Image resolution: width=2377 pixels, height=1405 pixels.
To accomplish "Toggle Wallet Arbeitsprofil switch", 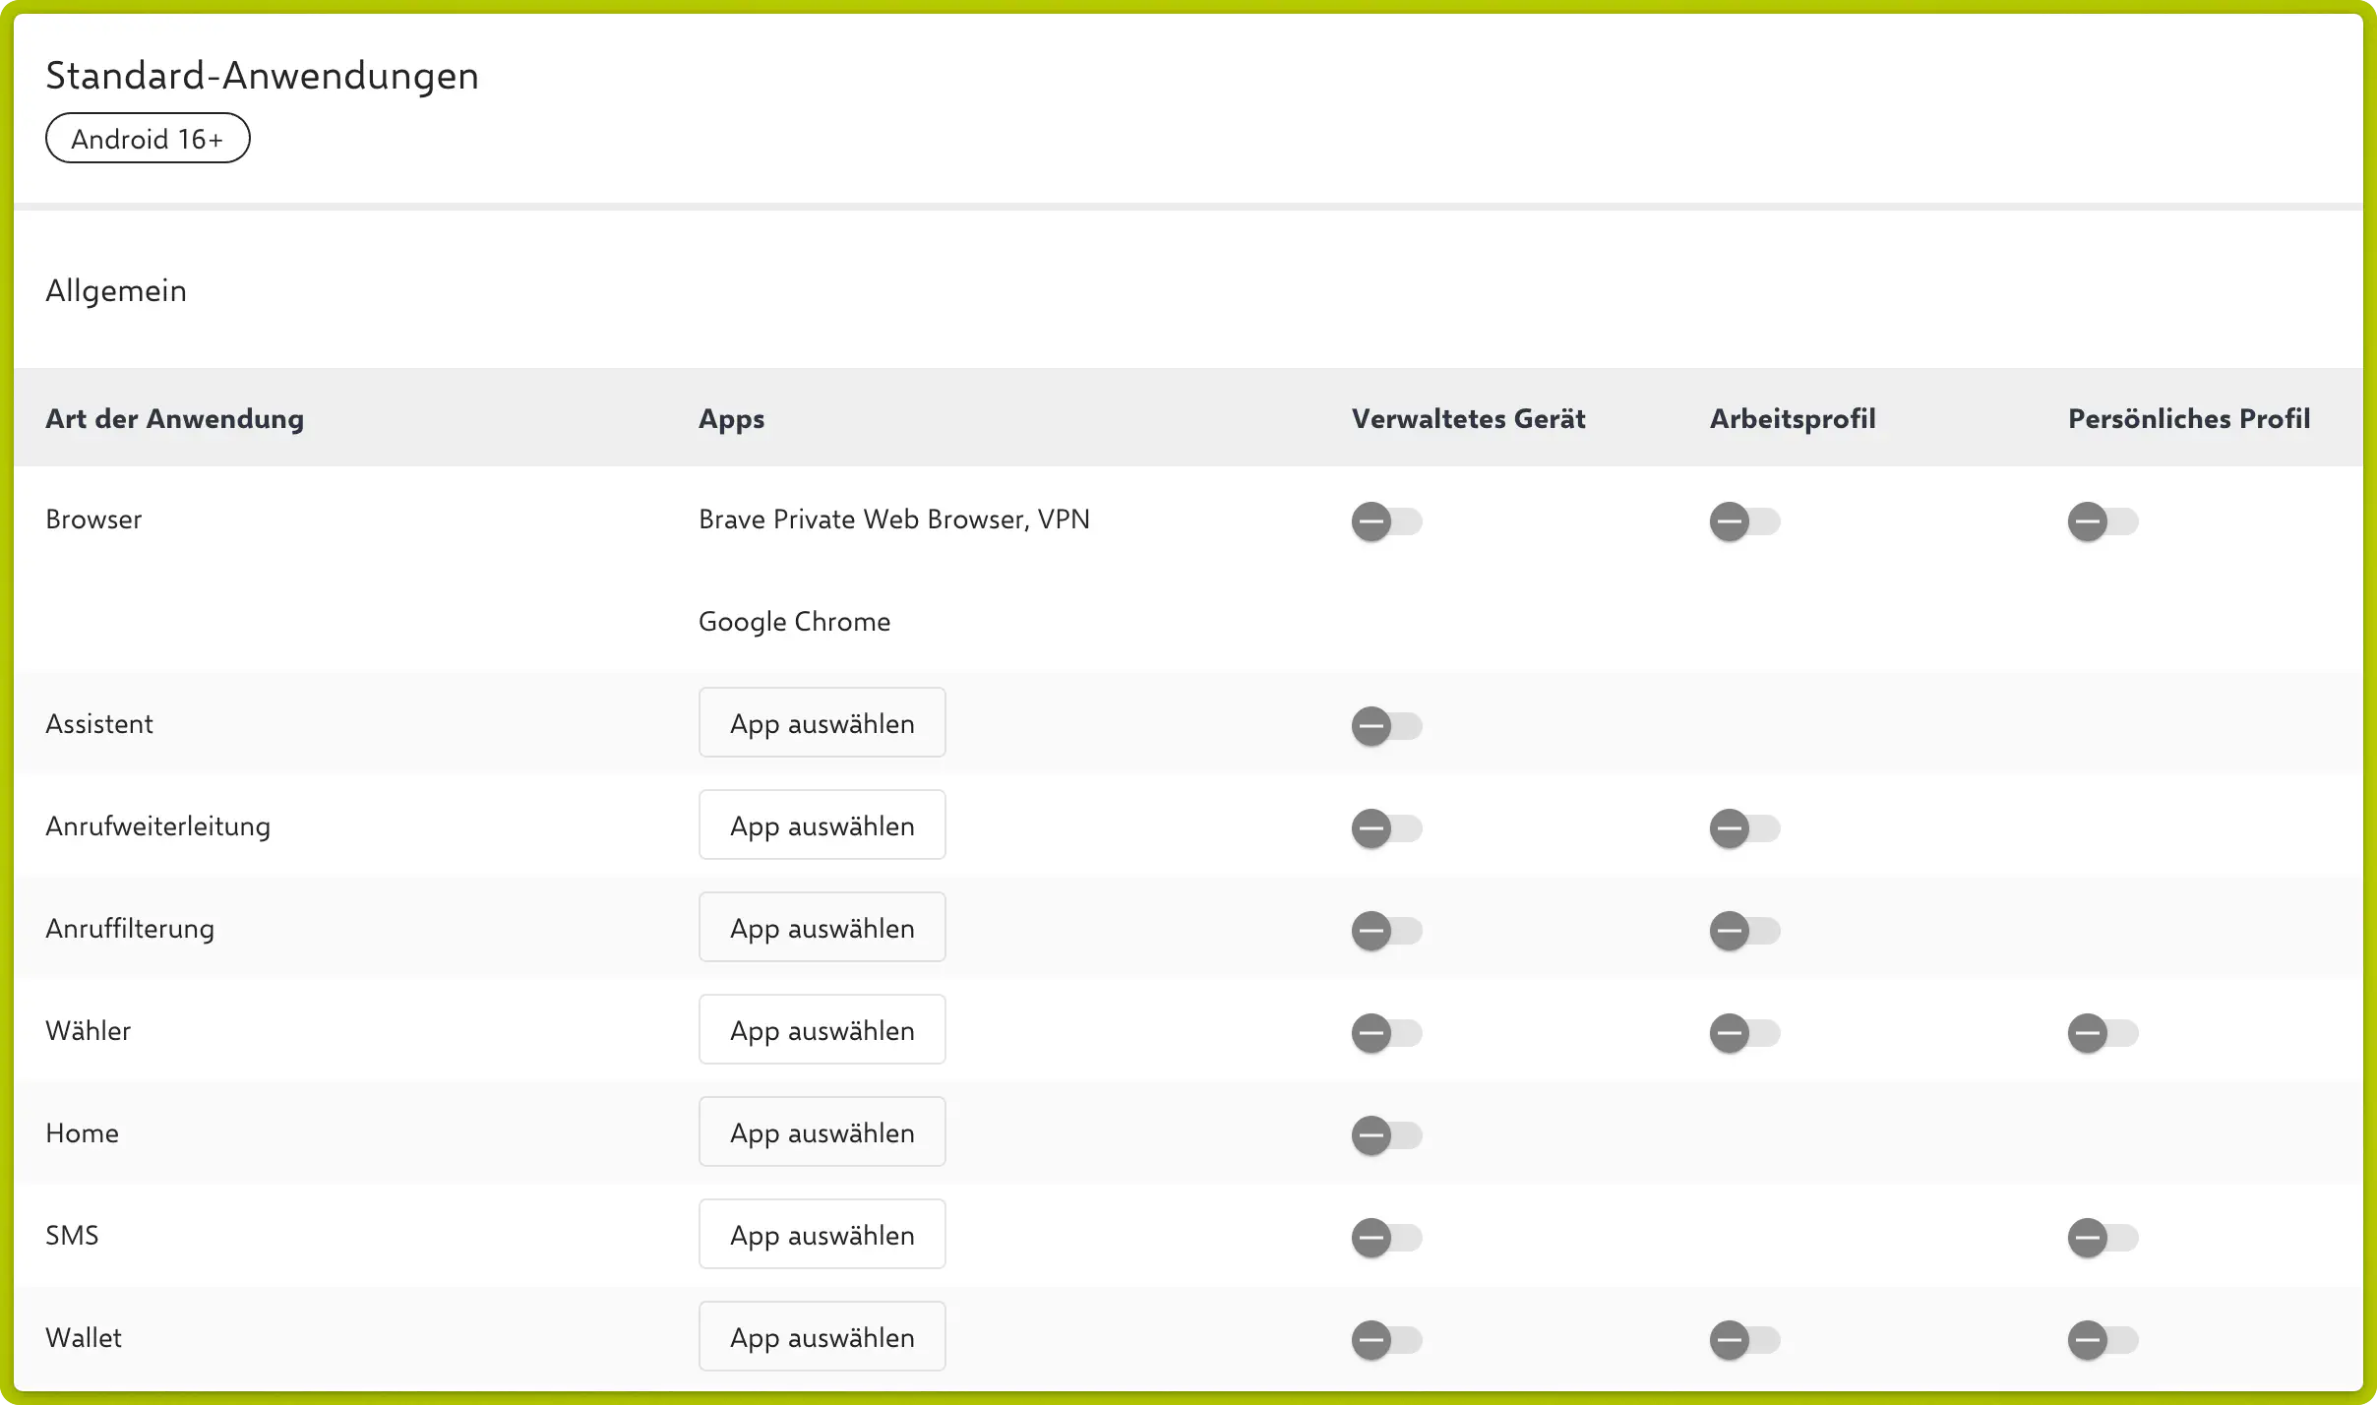I will [x=1744, y=1340].
